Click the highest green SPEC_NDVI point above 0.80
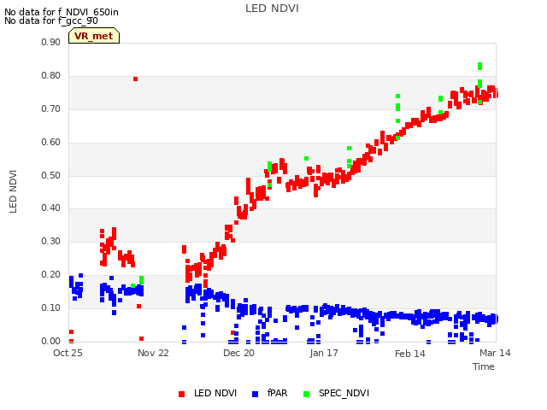Screen dimensions: 547x410 (480, 66)
